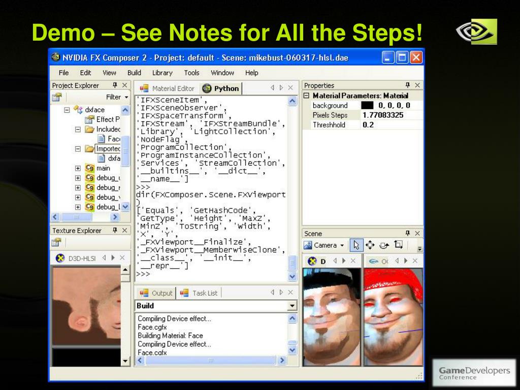Select the scale object tool in Scene
Image resolution: width=520 pixels, height=390 pixels.
point(398,245)
